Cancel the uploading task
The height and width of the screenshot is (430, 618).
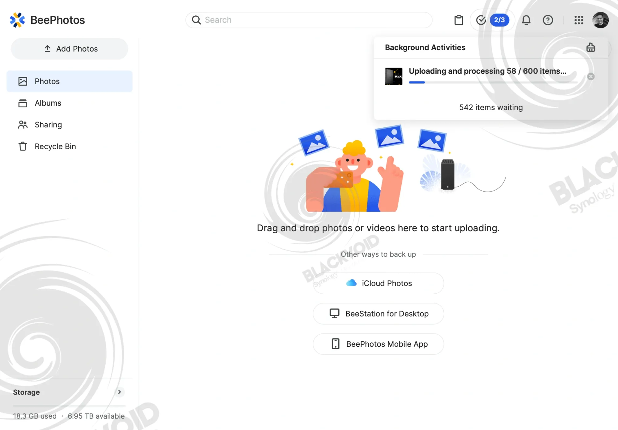[591, 76]
